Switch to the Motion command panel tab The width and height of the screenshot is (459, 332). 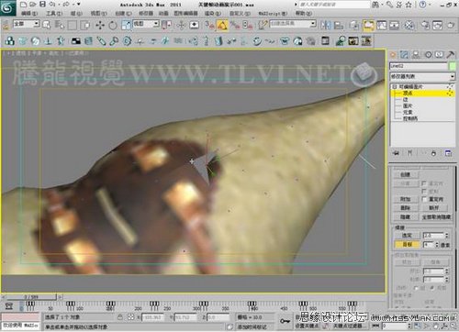428,55
